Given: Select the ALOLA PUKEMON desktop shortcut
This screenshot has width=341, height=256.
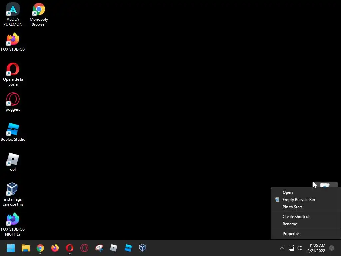Looking at the screenshot, I should tap(13, 15).
